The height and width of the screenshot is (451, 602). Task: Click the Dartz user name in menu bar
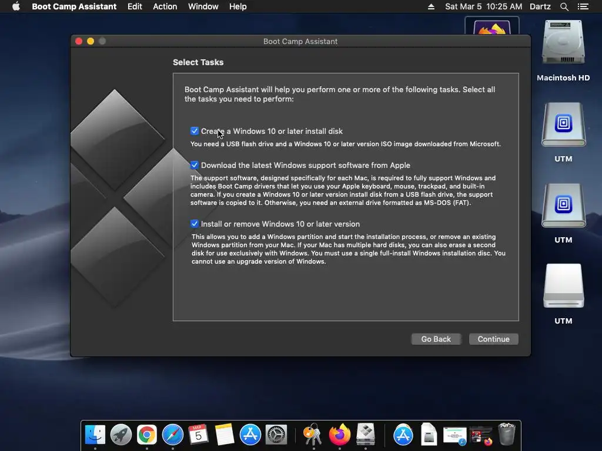(540, 6)
